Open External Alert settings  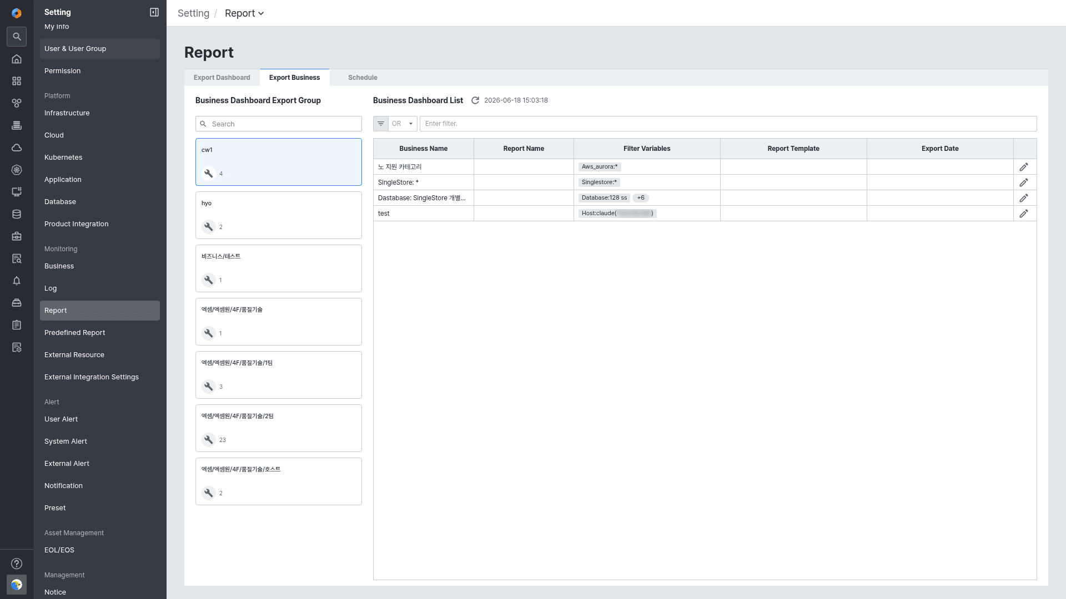[100, 464]
